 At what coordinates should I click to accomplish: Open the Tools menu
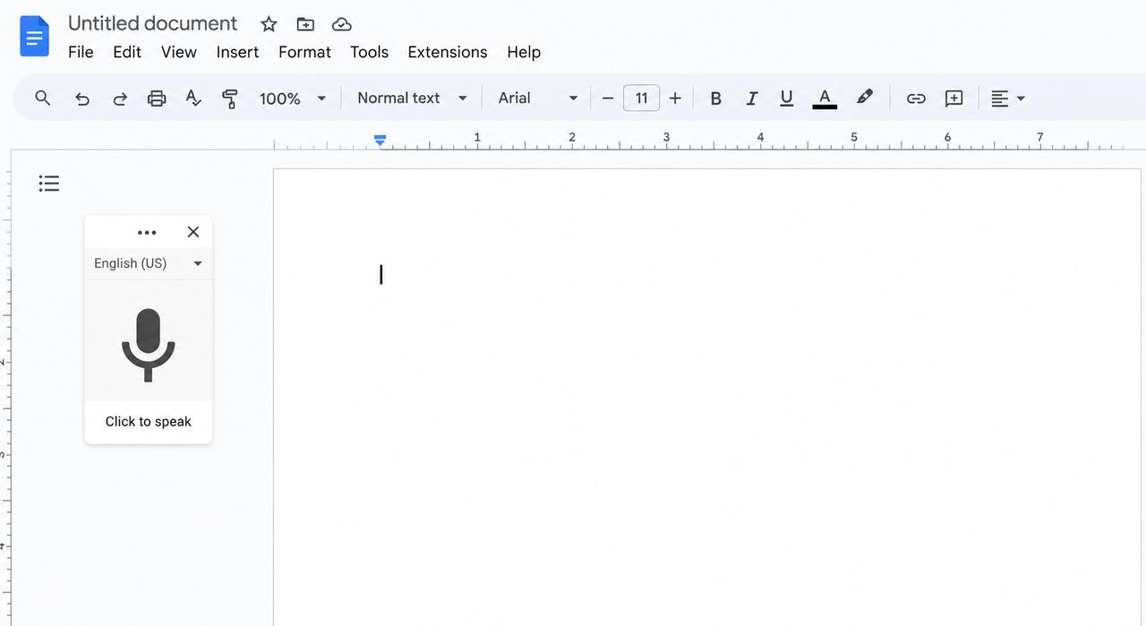[370, 52]
